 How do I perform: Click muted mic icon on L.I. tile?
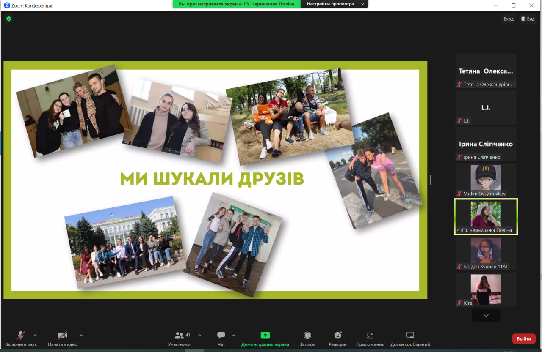click(459, 121)
